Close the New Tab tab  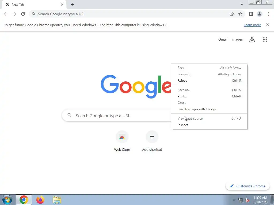pyautogui.click(x=62, y=5)
